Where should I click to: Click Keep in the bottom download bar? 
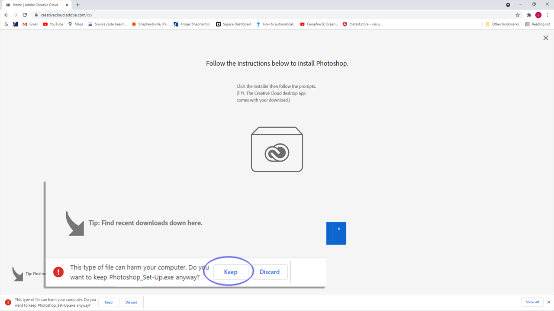coord(109,302)
